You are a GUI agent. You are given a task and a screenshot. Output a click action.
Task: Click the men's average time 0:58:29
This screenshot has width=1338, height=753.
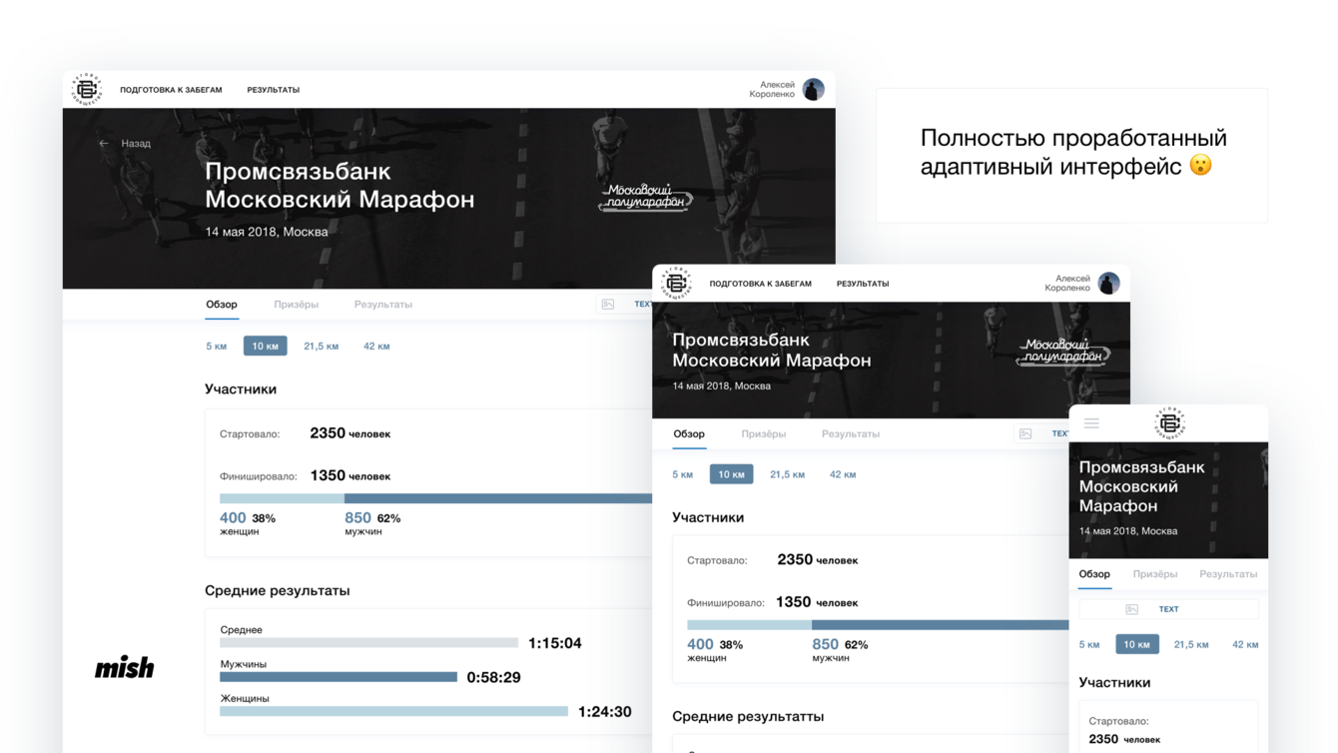[494, 677]
